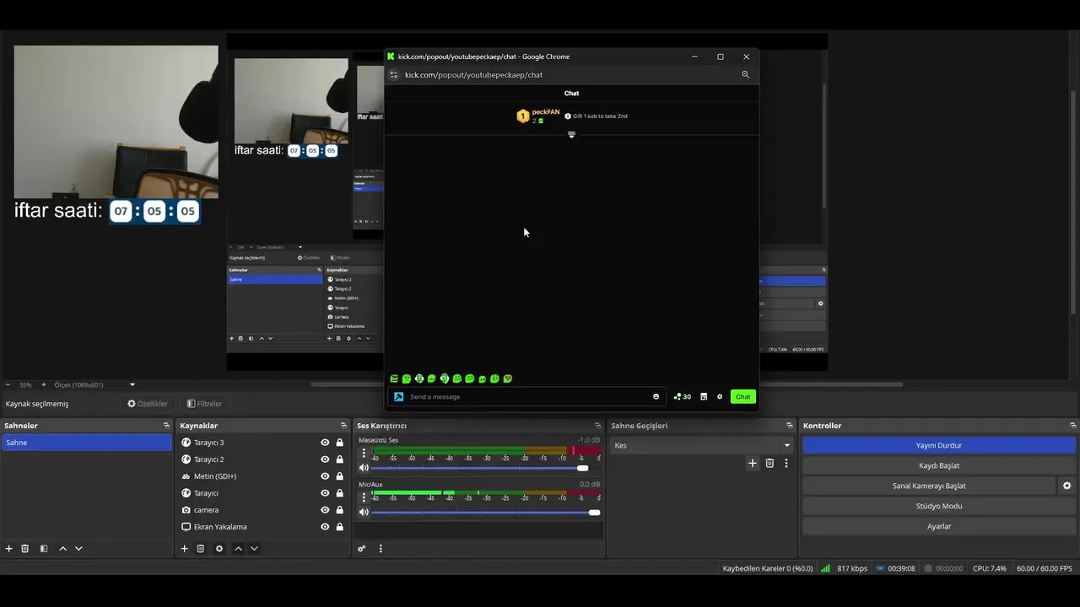Select Tarayıcı 2 source row

(262, 459)
